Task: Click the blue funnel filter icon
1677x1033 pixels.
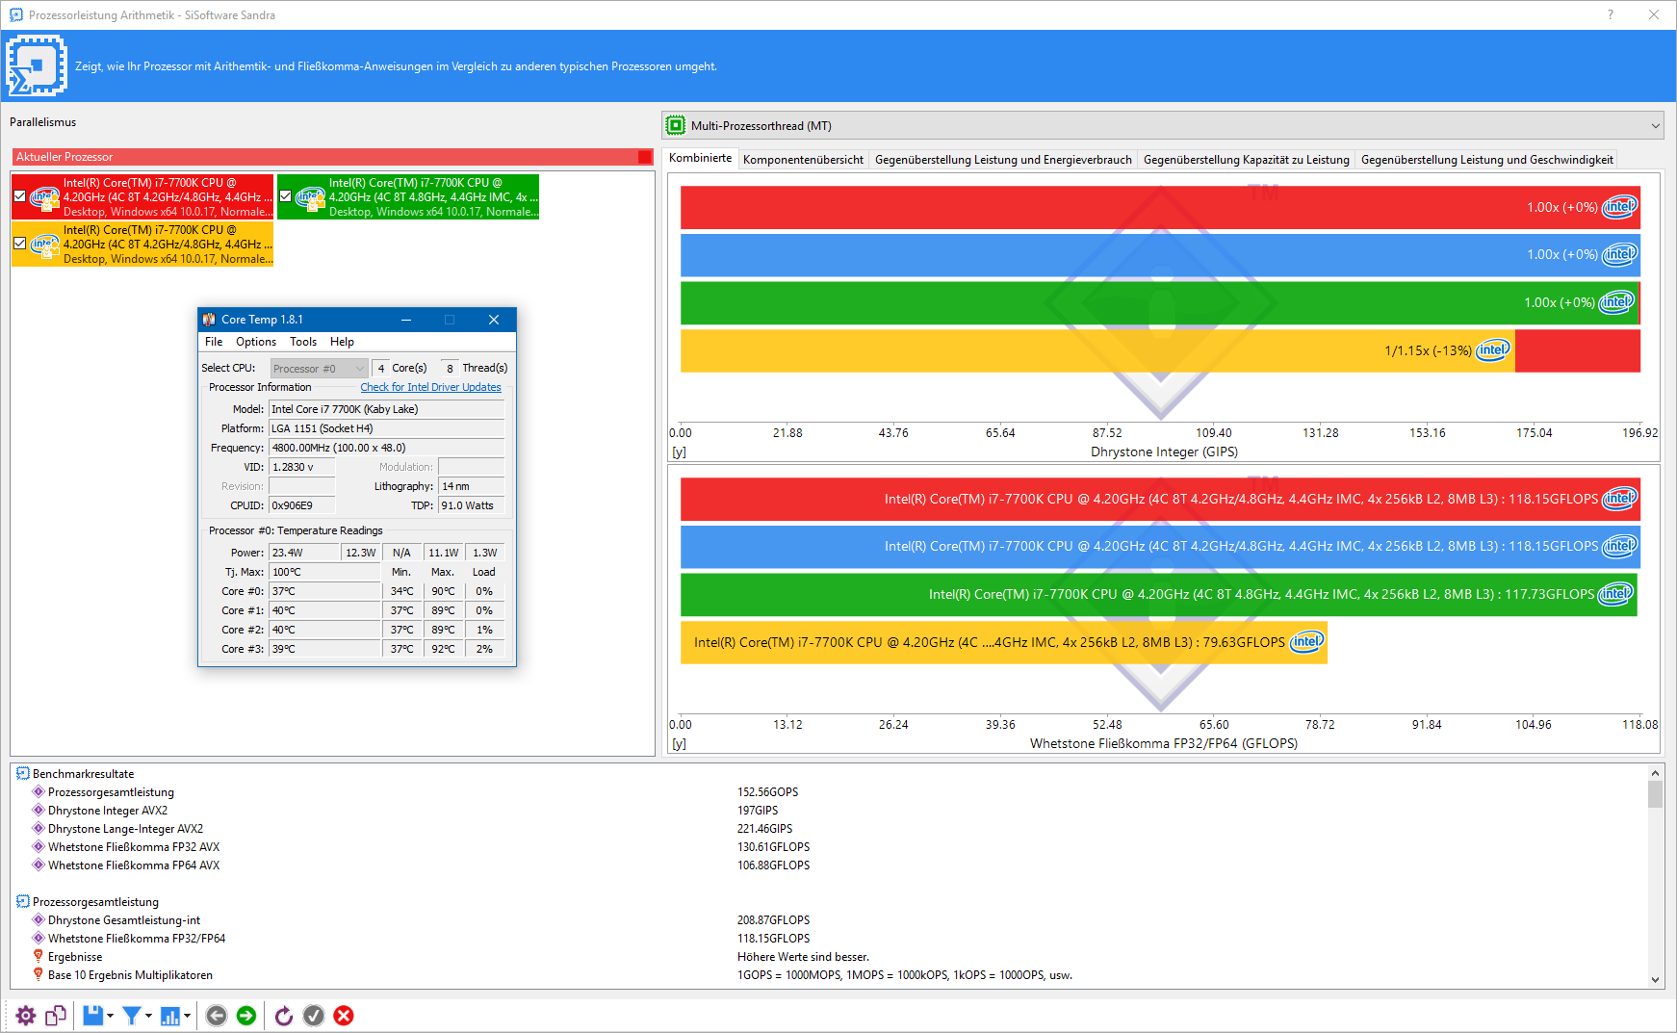Action: pyautogui.click(x=132, y=1016)
